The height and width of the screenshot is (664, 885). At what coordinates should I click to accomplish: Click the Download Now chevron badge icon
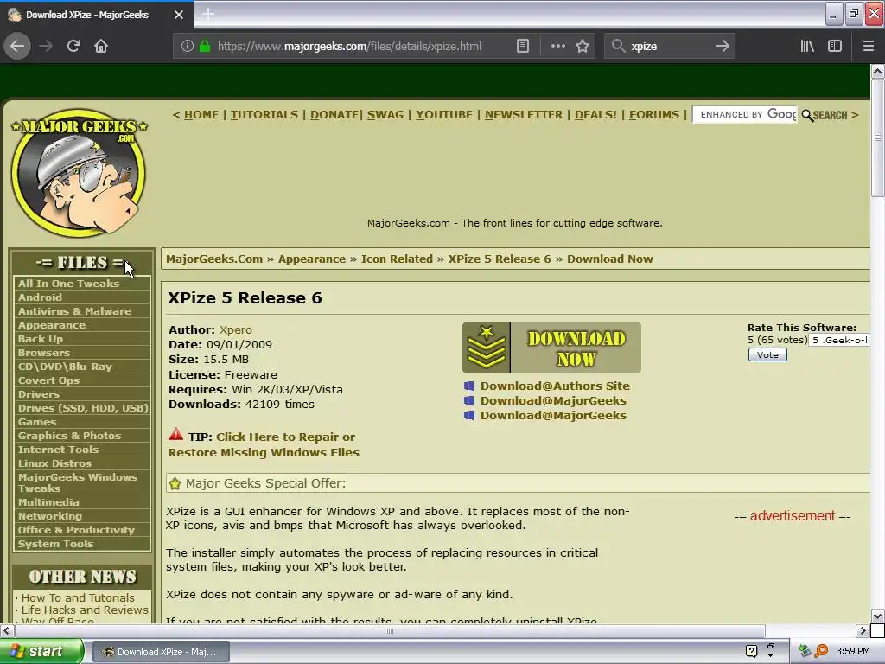486,348
